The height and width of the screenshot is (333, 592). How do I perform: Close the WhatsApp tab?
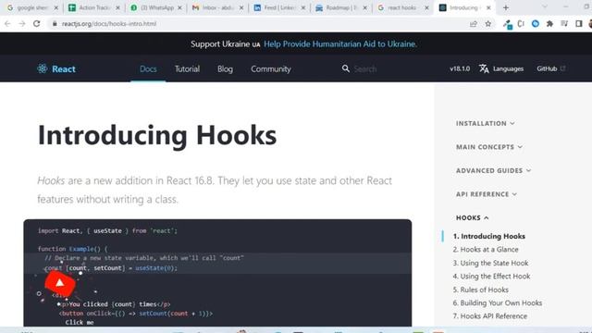179,7
